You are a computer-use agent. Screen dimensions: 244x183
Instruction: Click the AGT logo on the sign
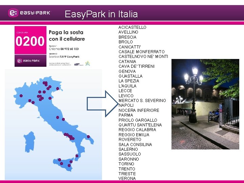(x=78, y=64)
